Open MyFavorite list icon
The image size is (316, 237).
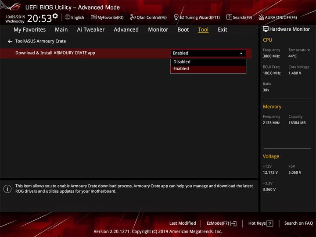(x=93, y=17)
